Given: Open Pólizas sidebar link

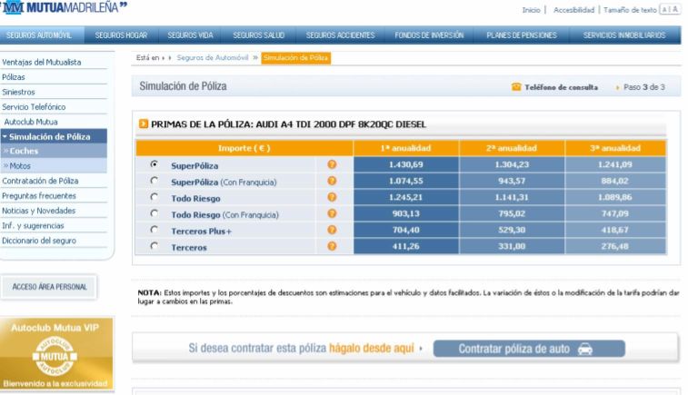Looking at the screenshot, I should [x=14, y=77].
